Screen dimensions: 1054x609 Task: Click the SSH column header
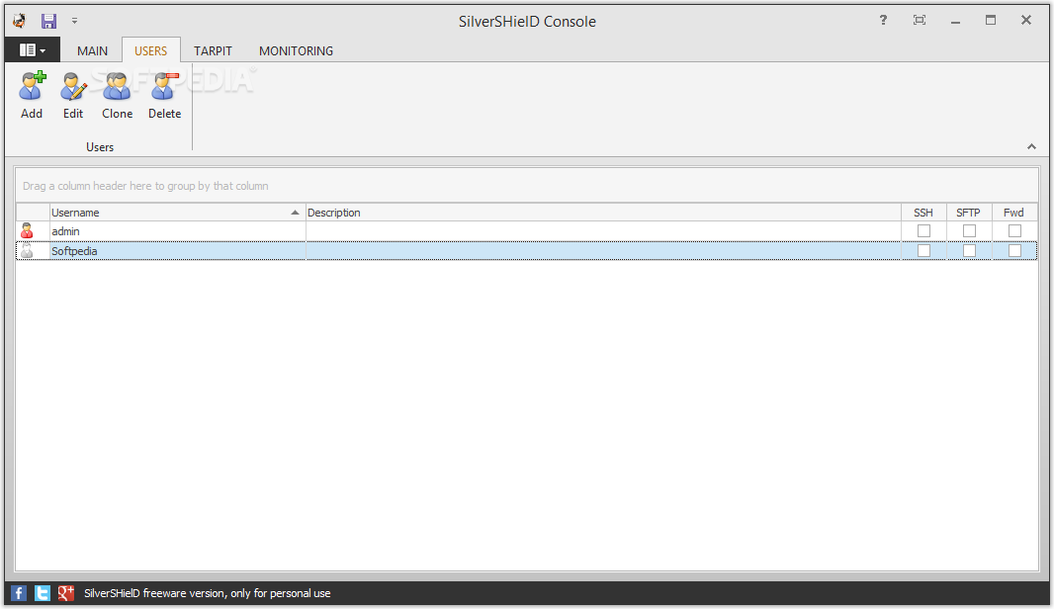(x=923, y=213)
